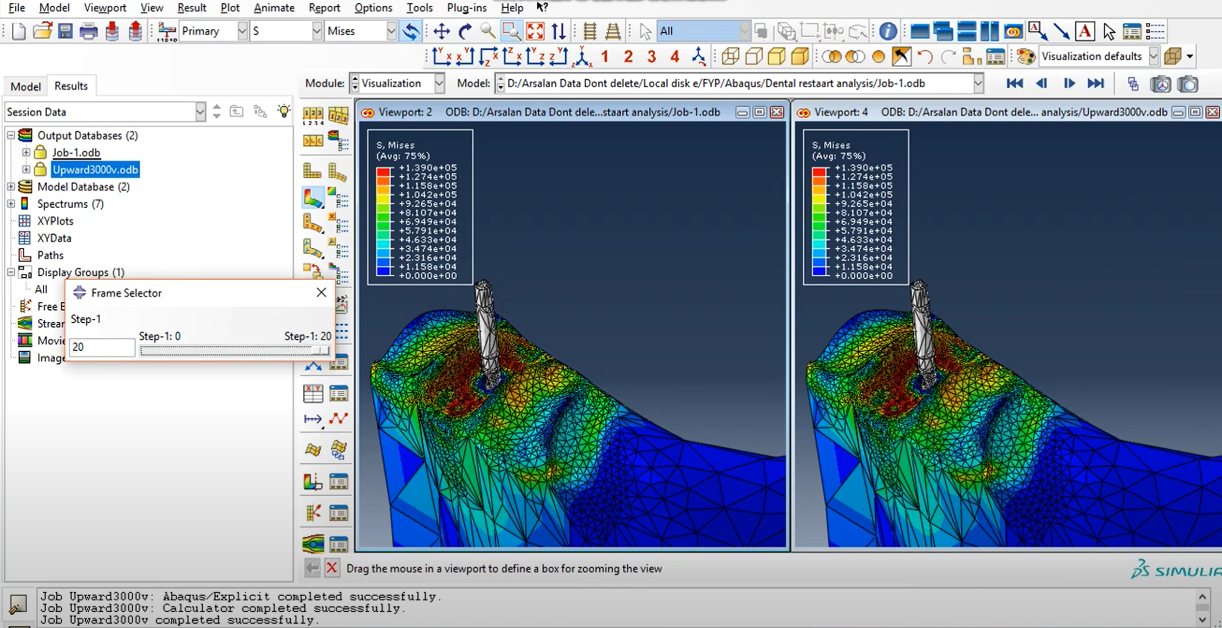The image size is (1222, 628).
Task: Set render style to Shaded
Action: [800, 56]
